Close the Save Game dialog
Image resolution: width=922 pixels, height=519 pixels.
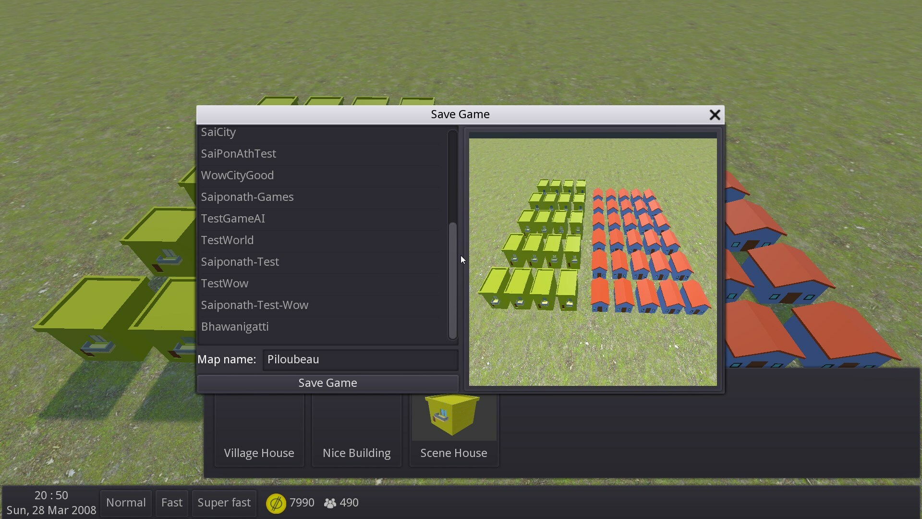(x=715, y=115)
